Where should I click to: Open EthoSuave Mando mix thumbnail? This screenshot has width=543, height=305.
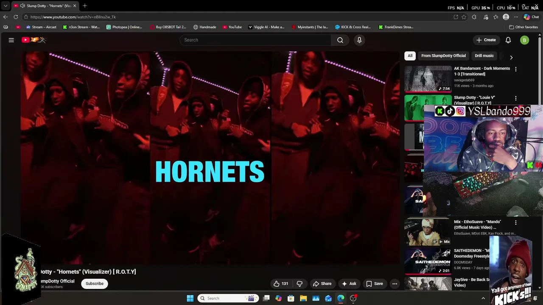coord(428,232)
